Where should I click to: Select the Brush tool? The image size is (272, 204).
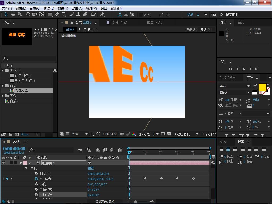click(x=71, y=15)
